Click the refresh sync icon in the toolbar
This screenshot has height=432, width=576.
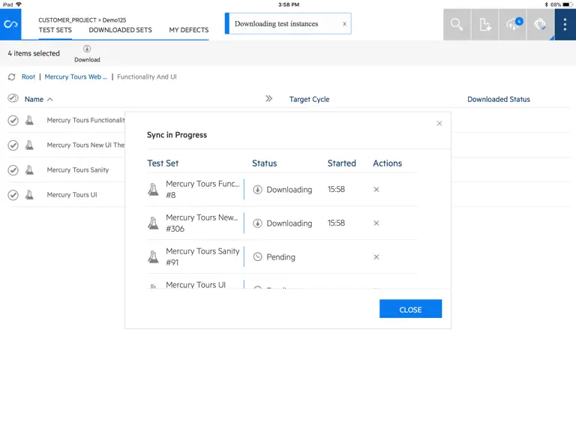pyautogui.click(x=540, y=25)
